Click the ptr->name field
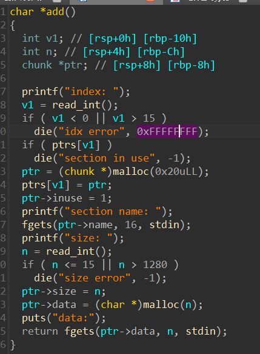The image size is (260, 354). point(85,225)
